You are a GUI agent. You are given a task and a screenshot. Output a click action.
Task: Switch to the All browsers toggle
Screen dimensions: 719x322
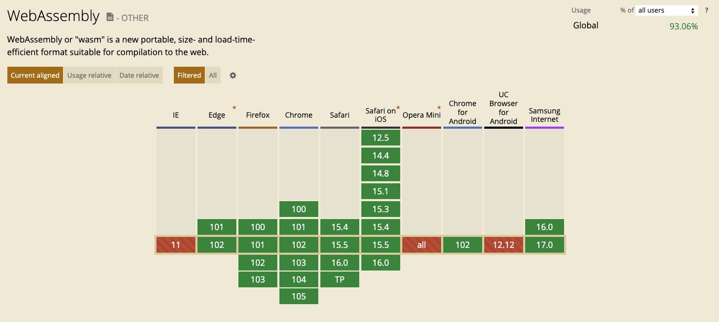tap(213, 75)
